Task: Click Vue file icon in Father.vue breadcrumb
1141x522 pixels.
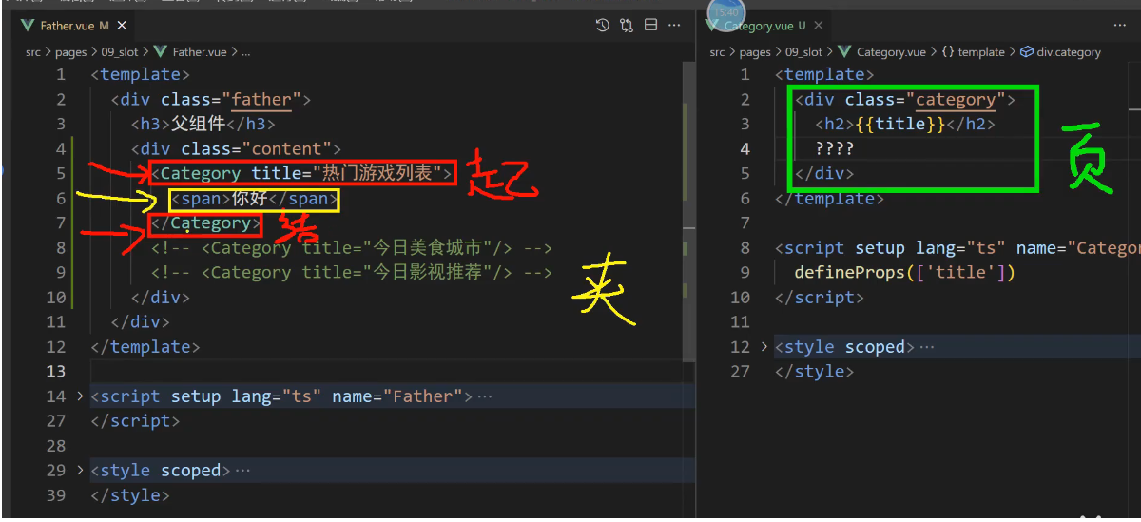Action: 160,52
